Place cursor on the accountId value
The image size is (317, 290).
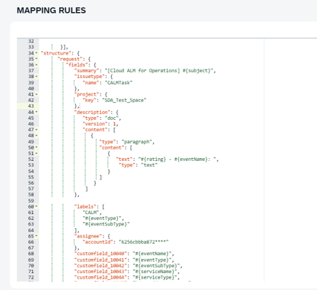[x=143, y=242]
